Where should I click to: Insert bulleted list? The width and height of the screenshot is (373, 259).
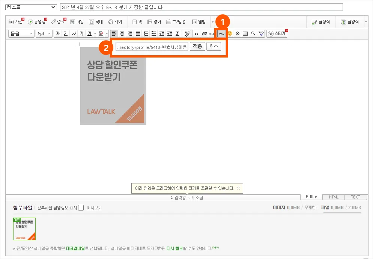coord(154,33)
